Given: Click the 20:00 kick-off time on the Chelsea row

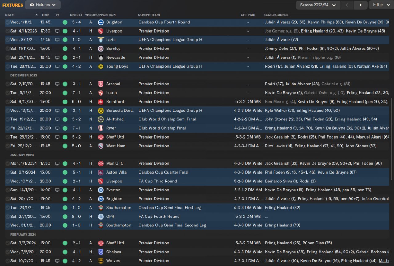Looking at the screenshot, I should [x=45, y=252].
